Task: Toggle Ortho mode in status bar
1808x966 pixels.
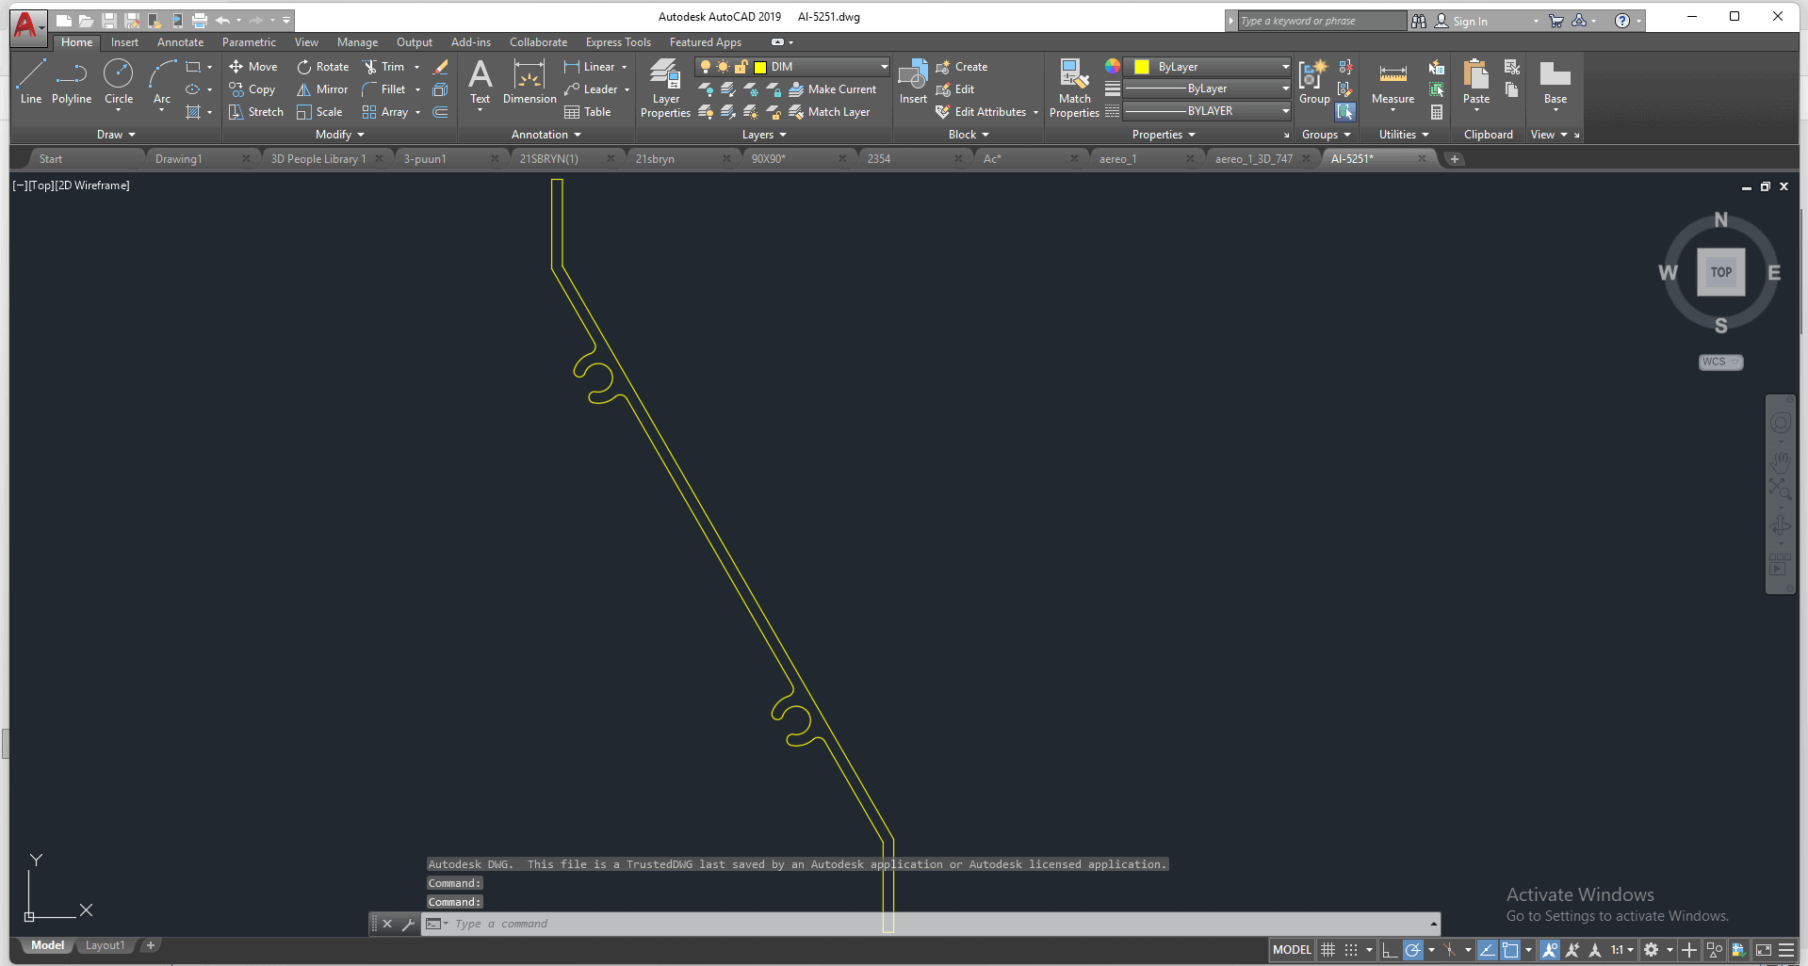Action: (1390, 950)
